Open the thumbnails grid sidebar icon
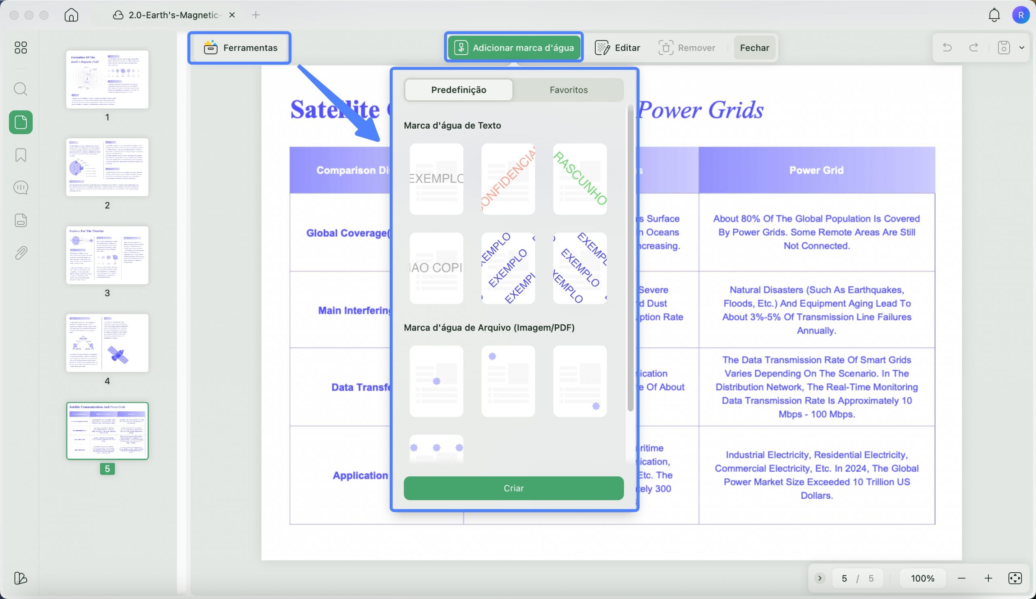The width and height of the screenshot is (1036, 599). pos(21,48)
